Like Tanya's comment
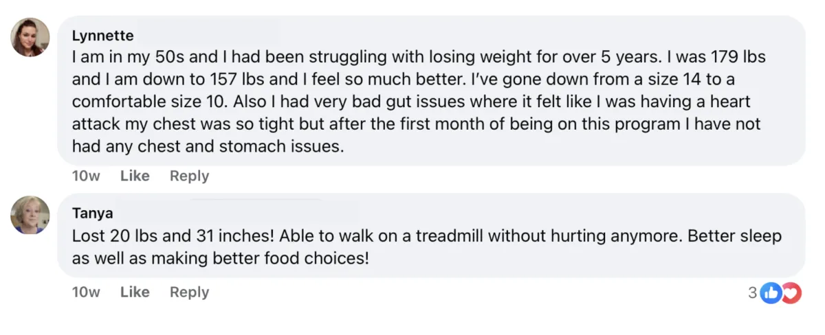 [135, 292]
